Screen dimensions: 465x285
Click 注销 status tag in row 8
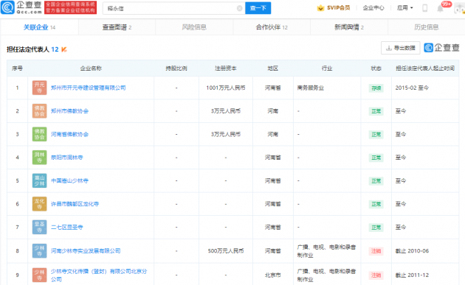(x=376, y=251)
